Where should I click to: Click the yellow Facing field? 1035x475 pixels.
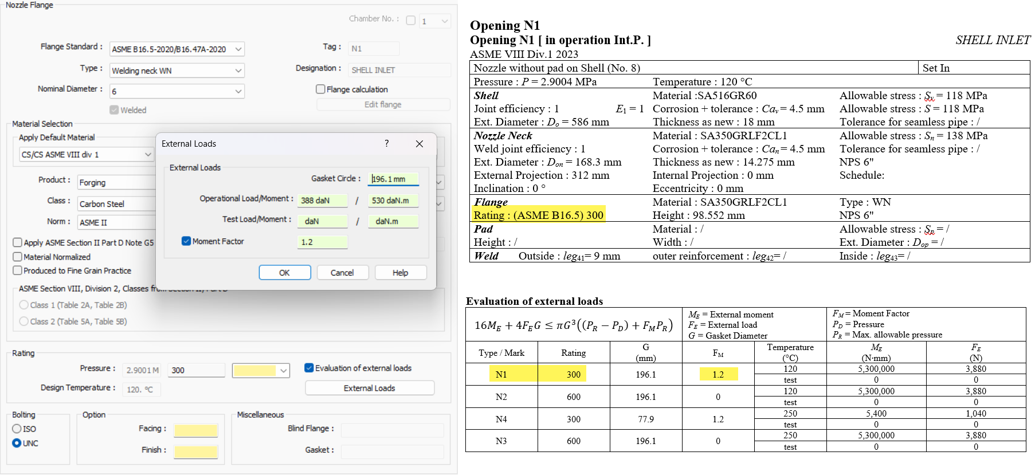(196, 430)
